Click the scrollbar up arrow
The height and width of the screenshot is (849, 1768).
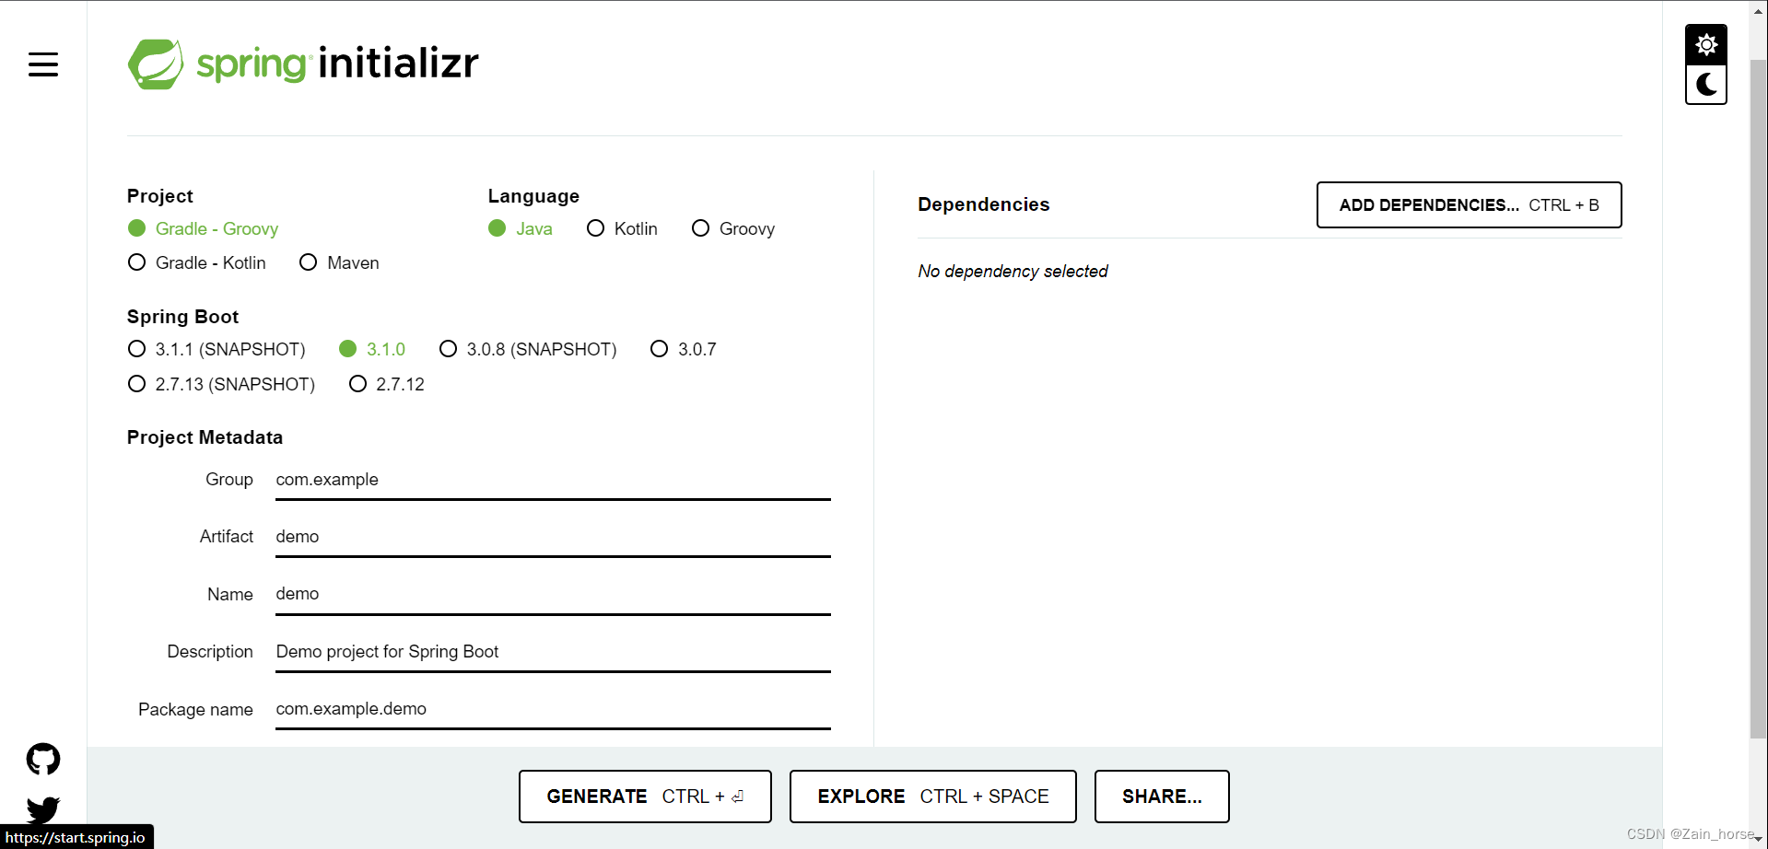click(1758, 11)
